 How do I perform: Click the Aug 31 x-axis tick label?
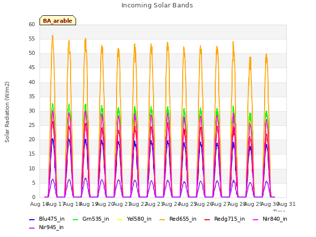[x=286, y=204]
